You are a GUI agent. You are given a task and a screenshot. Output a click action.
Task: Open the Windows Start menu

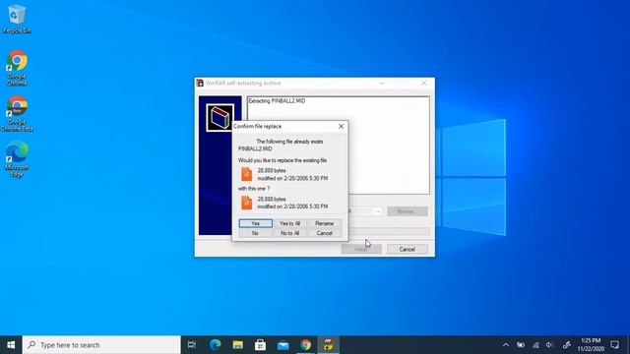coord(11,345)
